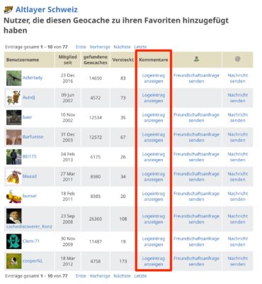Open Barfuesse's username profile link
This screenshot has width=262, height=284.
(33, 137)
